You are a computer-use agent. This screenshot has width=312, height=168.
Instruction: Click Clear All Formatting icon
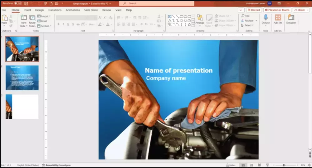(111, 18)
